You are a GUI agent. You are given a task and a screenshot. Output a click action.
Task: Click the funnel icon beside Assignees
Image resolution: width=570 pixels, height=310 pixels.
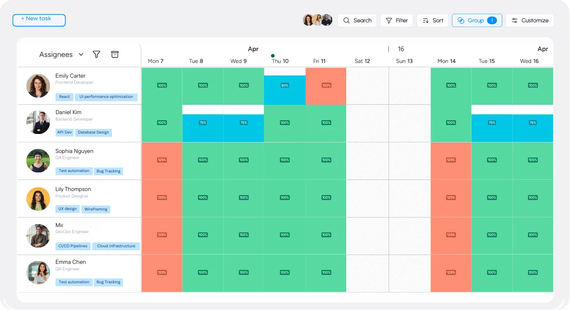click(x=96, y=54)
